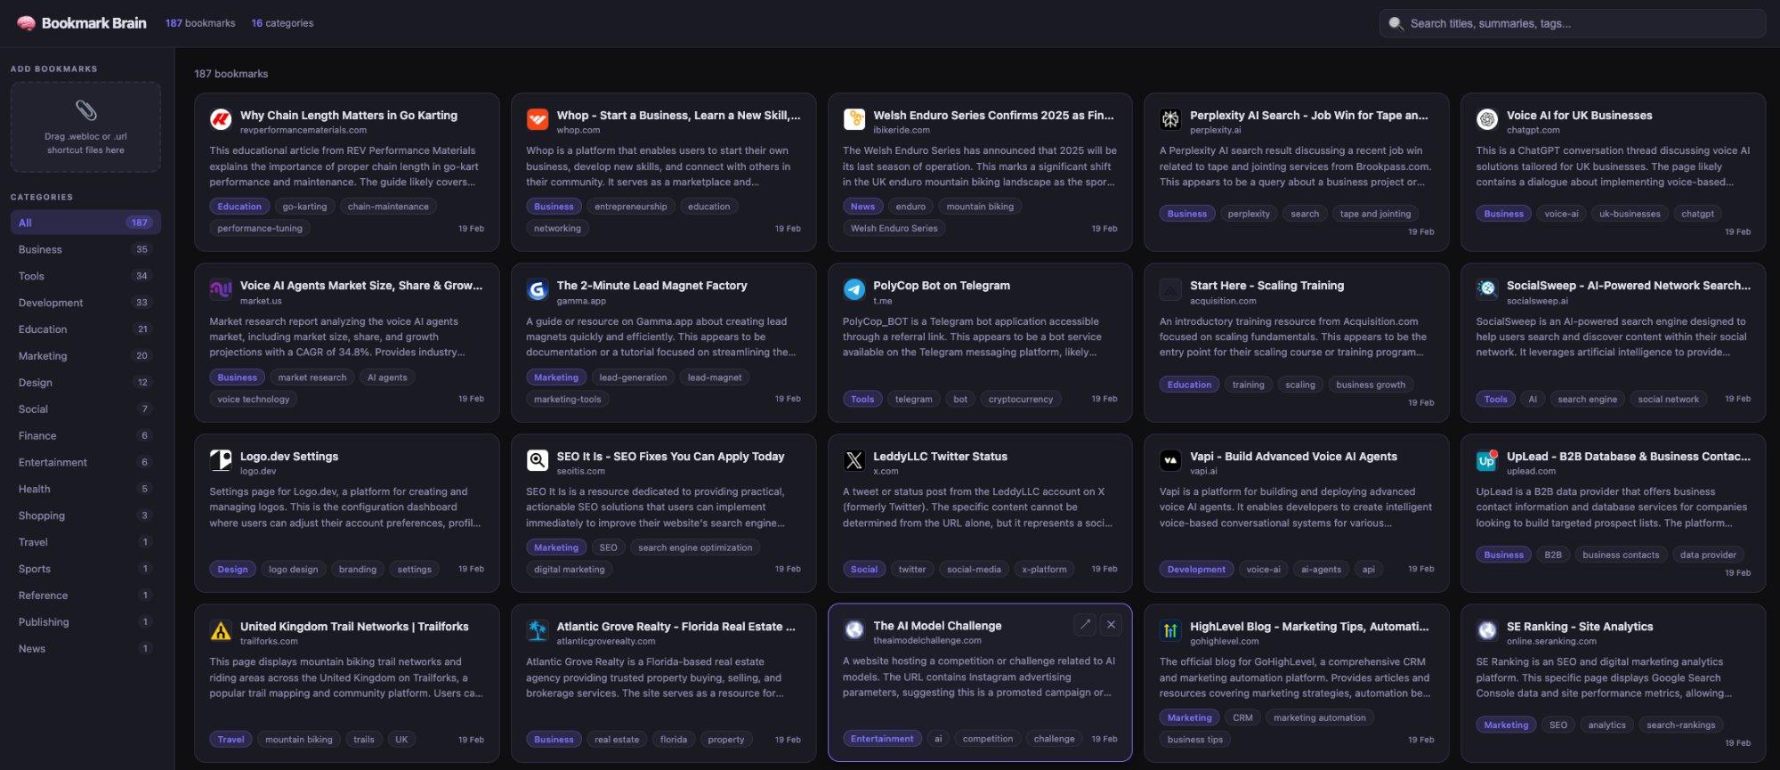The image size is (1780, 770).
Task: Open AI Model Challenge in new tab via arrow icon
Action: pyautogui.click(x=1085, y=625)
